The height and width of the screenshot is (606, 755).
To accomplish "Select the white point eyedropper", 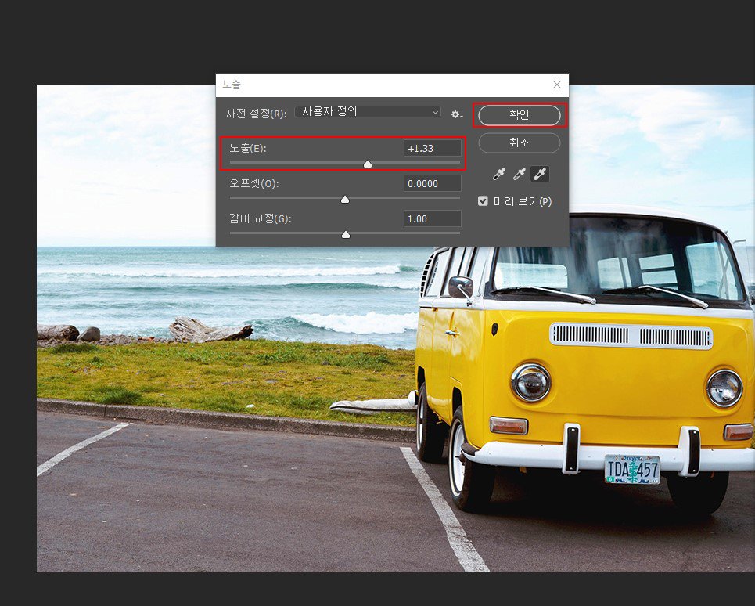I will pyautogui.click(x=540, y=174).
